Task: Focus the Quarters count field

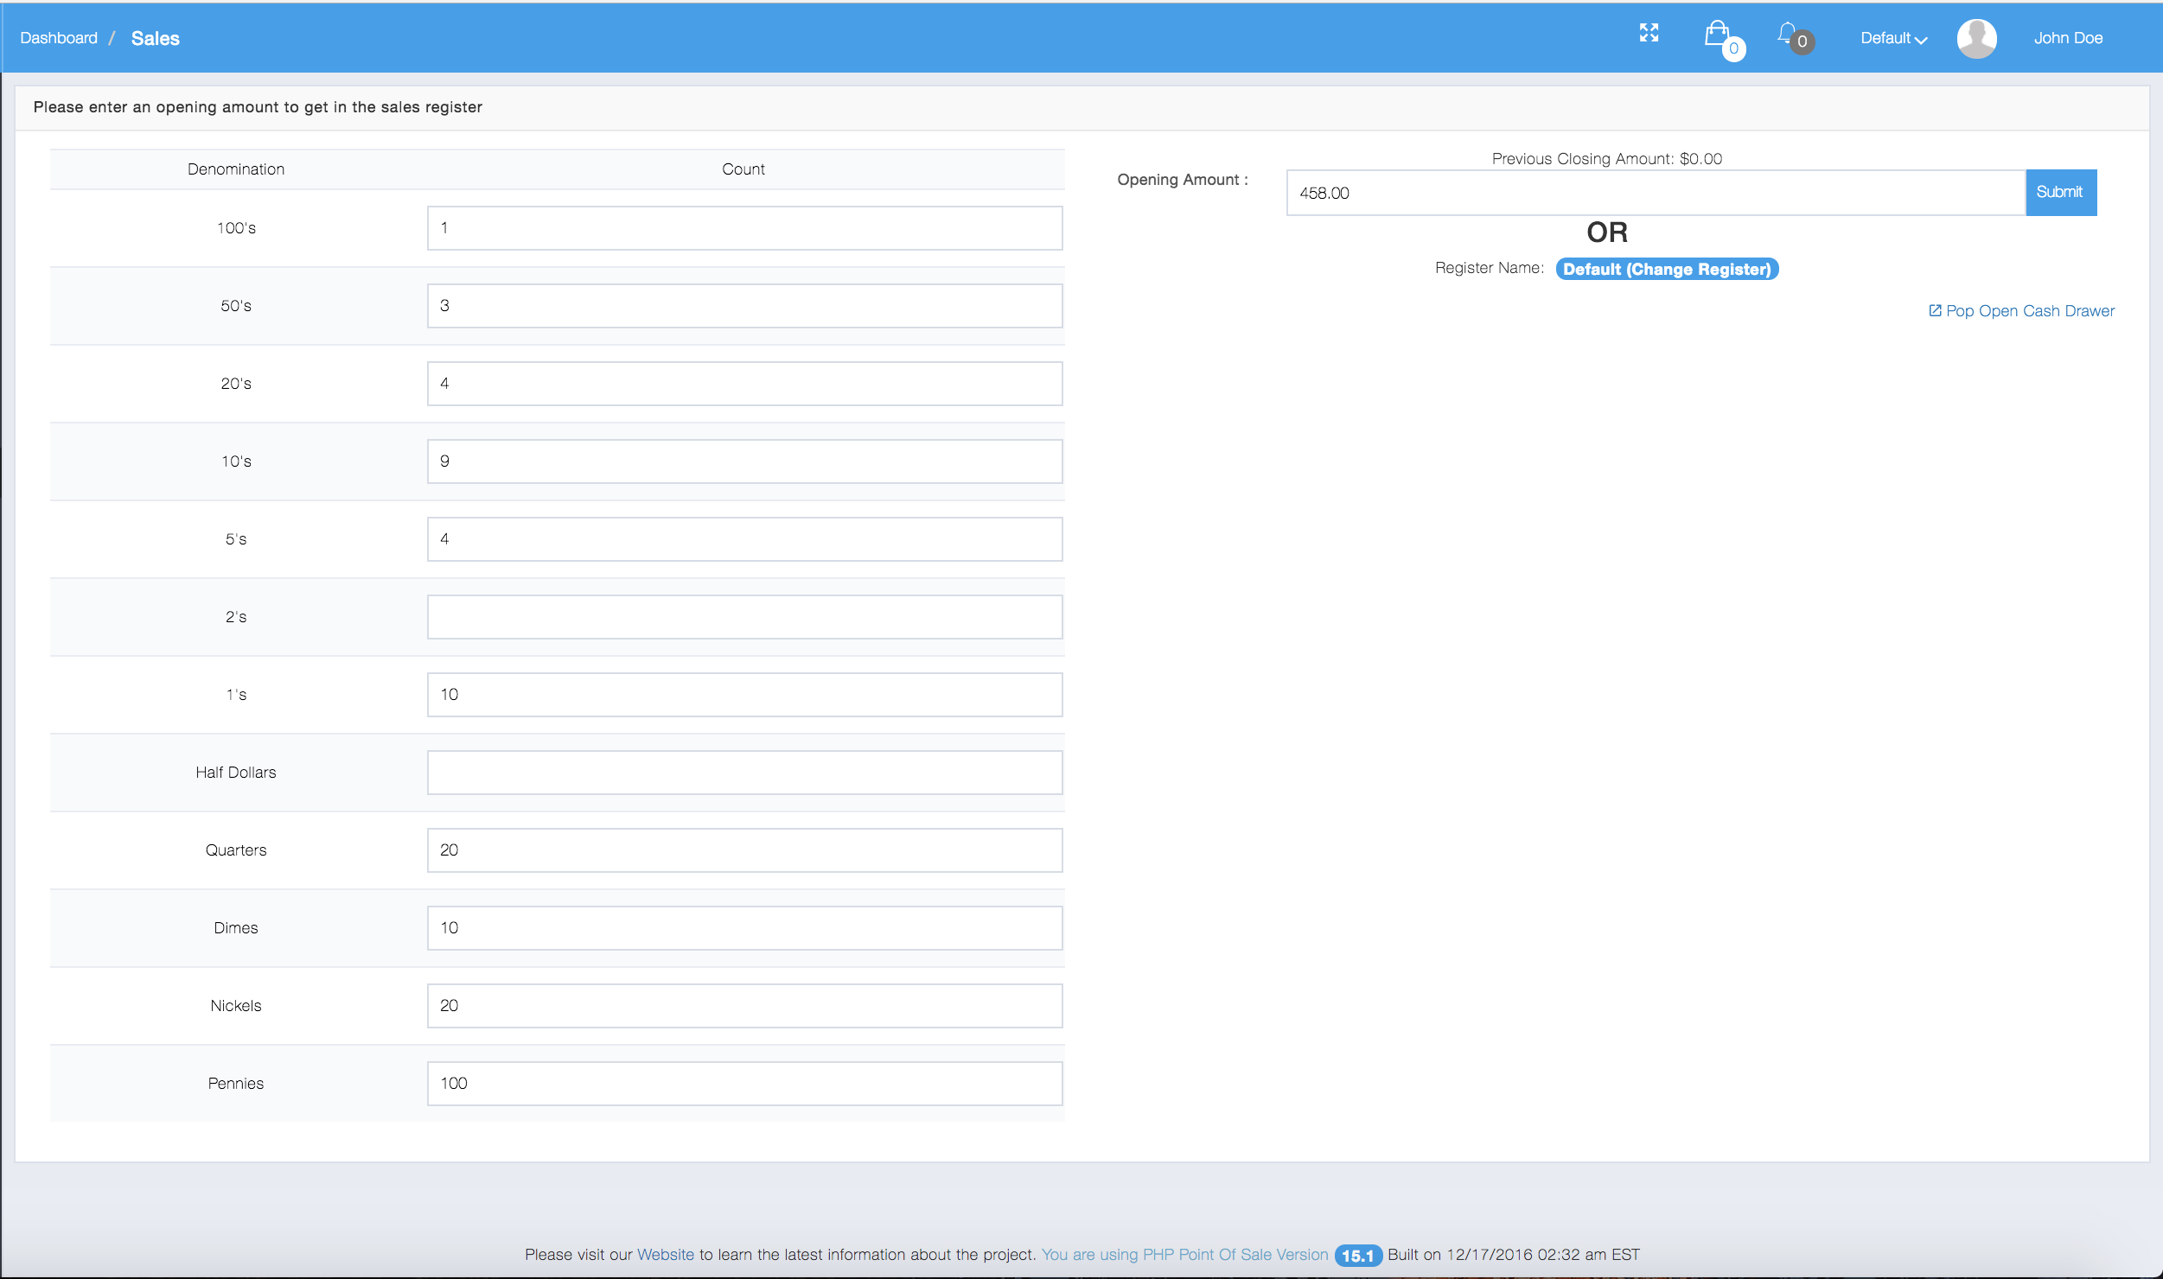Action: click(x=744, y=850)
